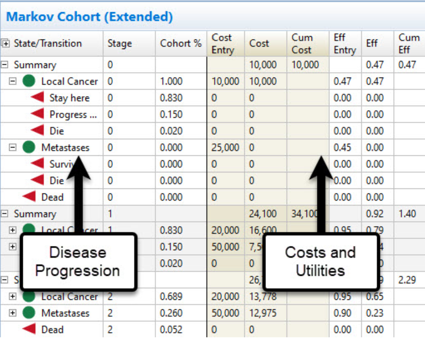Click the green circle icon for stage 0 Local Cancer
This screenshot has height=338, width=425.
[29, 81]
